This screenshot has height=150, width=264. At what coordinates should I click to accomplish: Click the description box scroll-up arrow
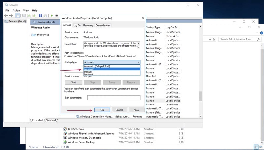(x=138, y=44)
